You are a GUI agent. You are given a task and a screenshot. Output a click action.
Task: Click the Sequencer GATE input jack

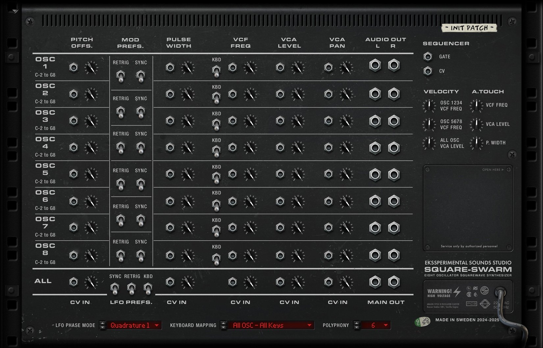click(x=428, y=57)
